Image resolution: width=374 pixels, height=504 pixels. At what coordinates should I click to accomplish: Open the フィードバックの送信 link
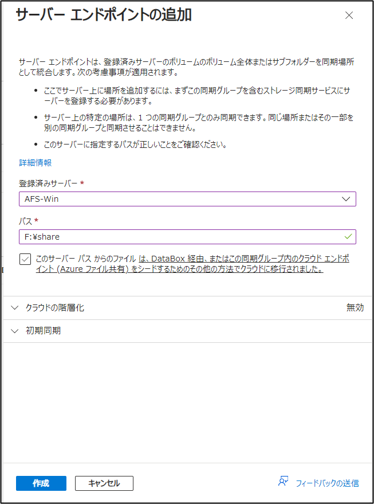point(327,483)
